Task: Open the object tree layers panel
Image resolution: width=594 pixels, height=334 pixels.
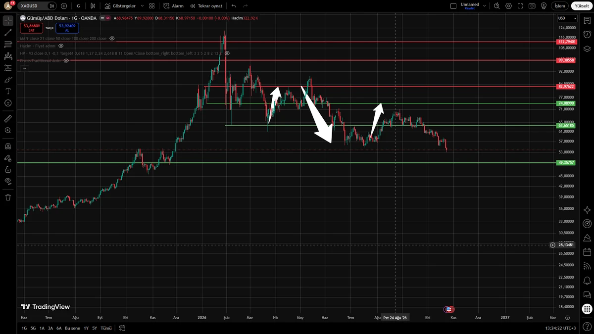Action: pyautogui.click(x=587, y=48)
